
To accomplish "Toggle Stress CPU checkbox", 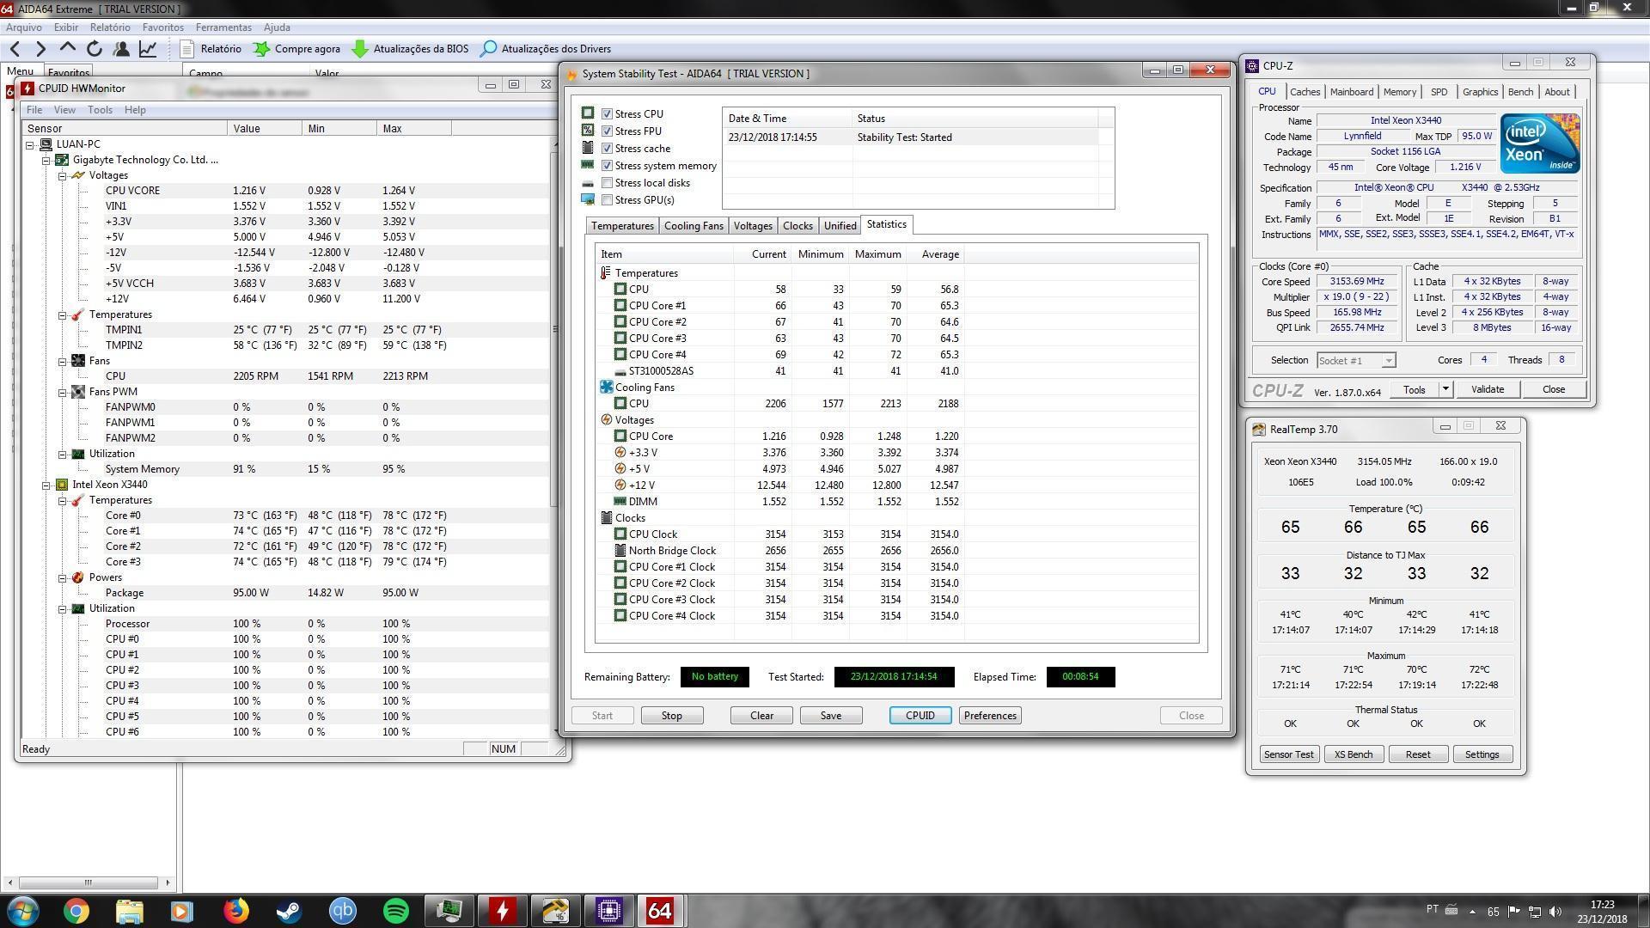I will (607, 113).
